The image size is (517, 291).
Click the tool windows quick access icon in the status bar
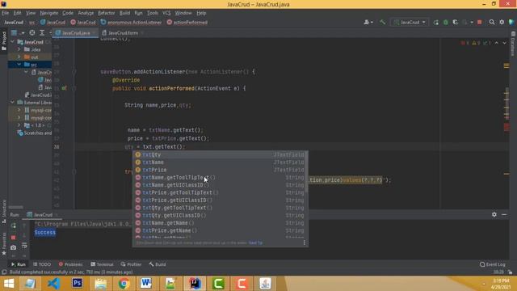(x=4, y=272)
